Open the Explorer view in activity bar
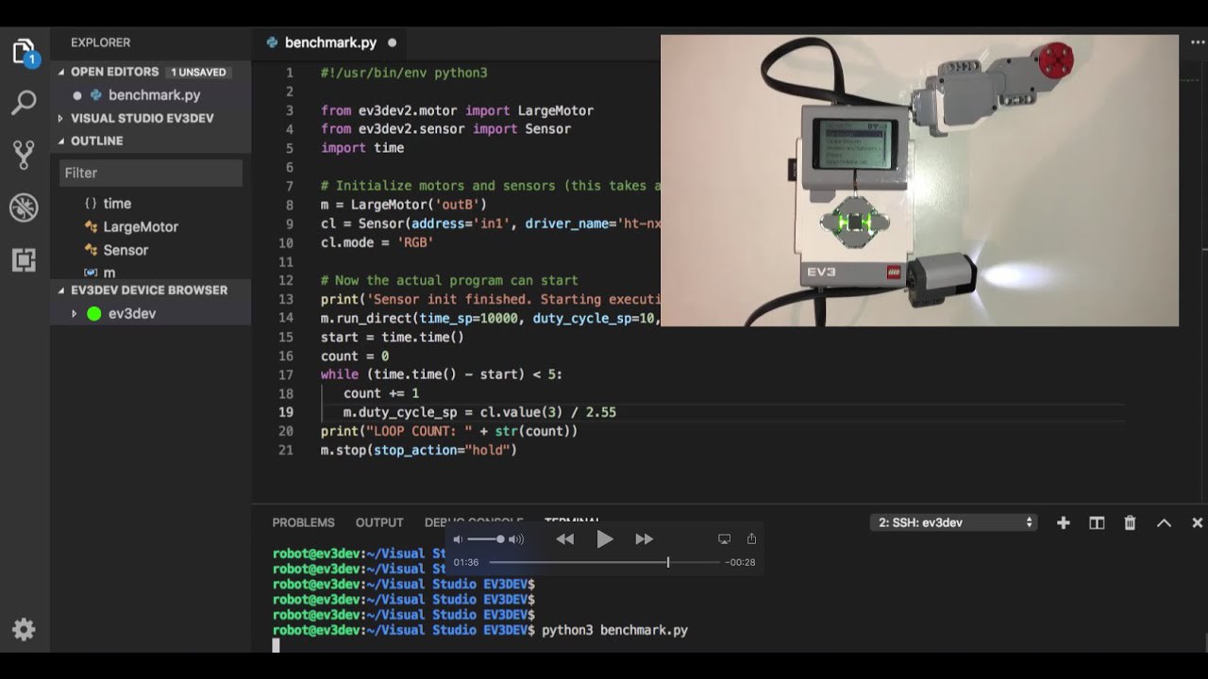Viewport: 1208px width, 679px height. 24,53
